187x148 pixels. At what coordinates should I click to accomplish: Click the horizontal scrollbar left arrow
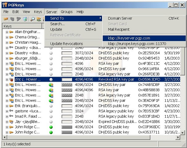(x=5, y=137)
